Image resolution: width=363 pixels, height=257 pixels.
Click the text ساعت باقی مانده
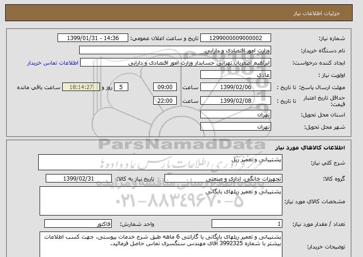[x=39, y=87]
